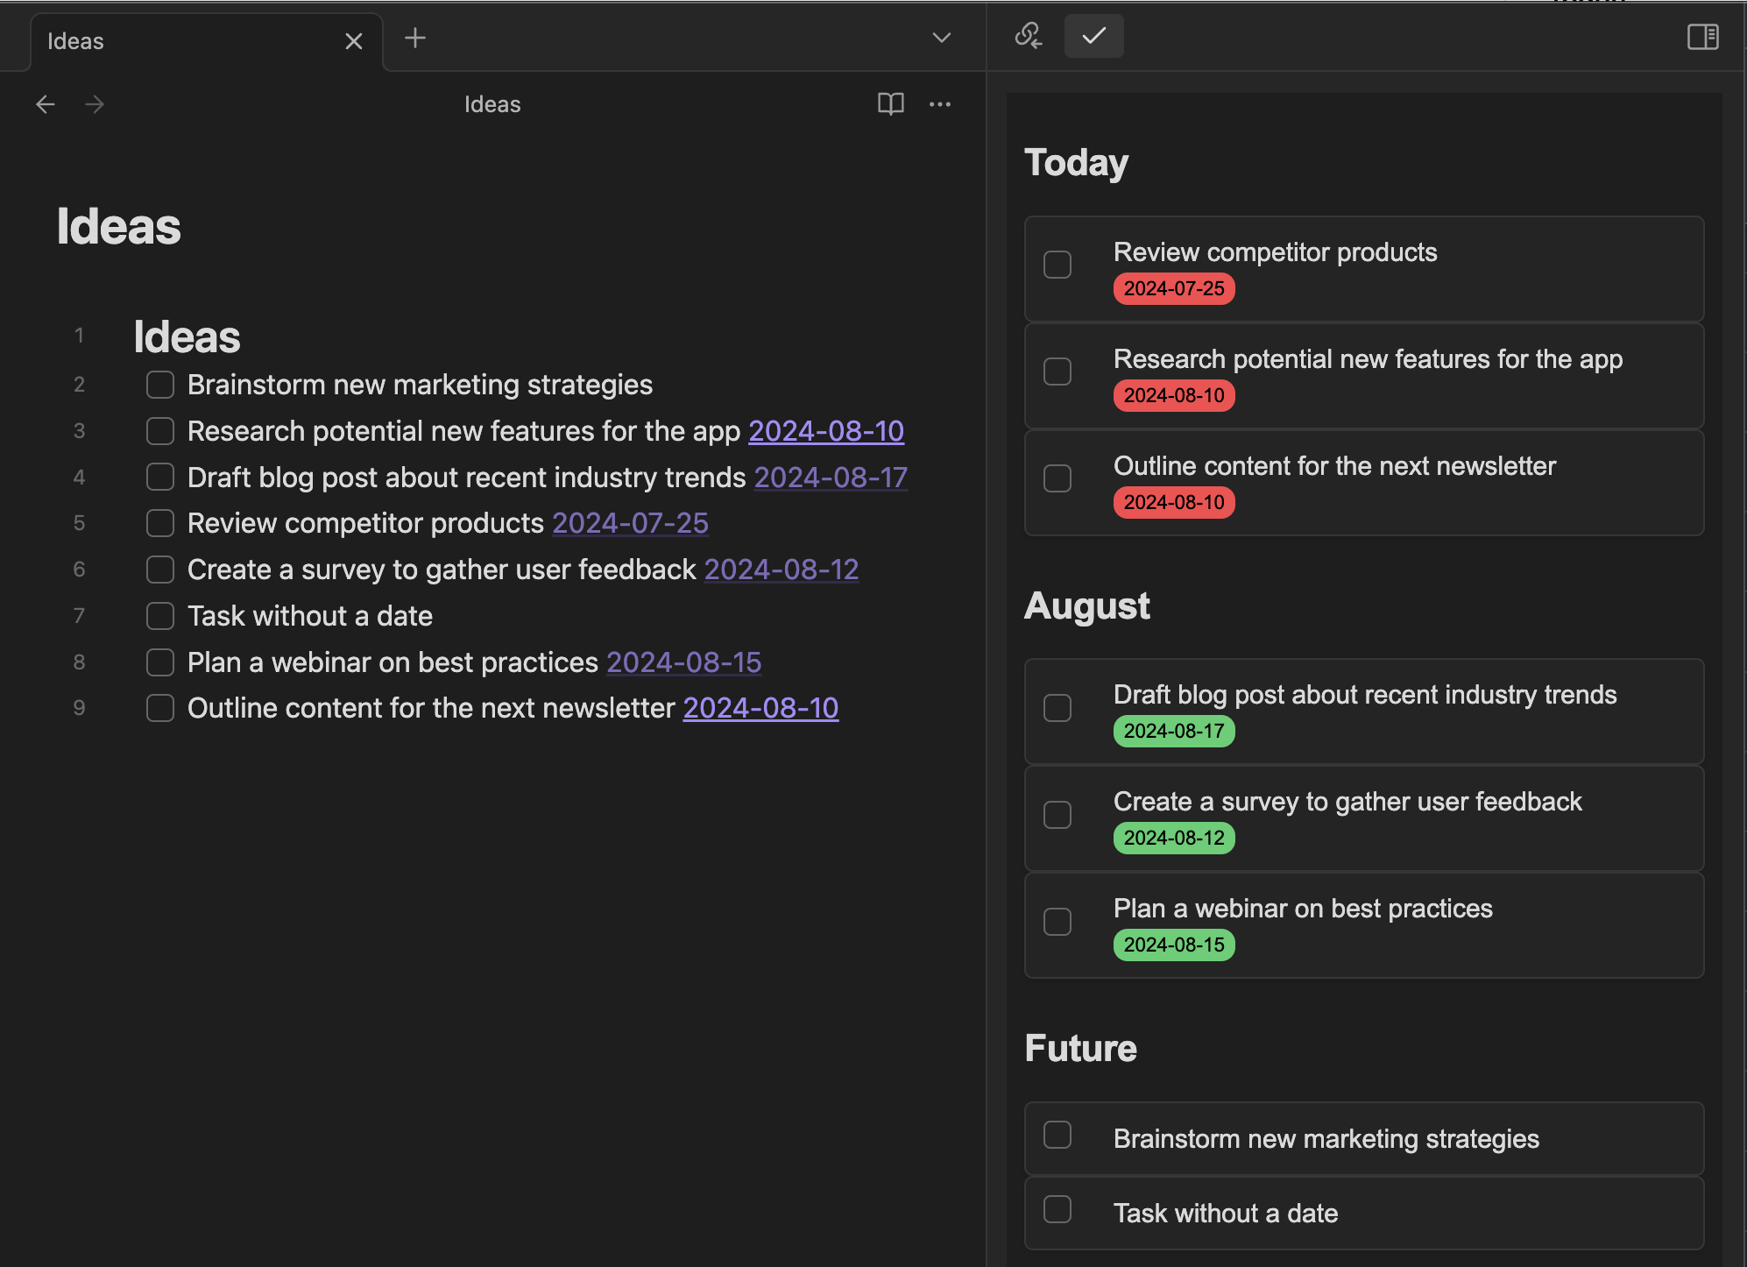Image resolution: width=1747 pixels, height=1267 pixels.
Task: Click the red 2024-07-25 date badge
Action: pos(1173,288)
